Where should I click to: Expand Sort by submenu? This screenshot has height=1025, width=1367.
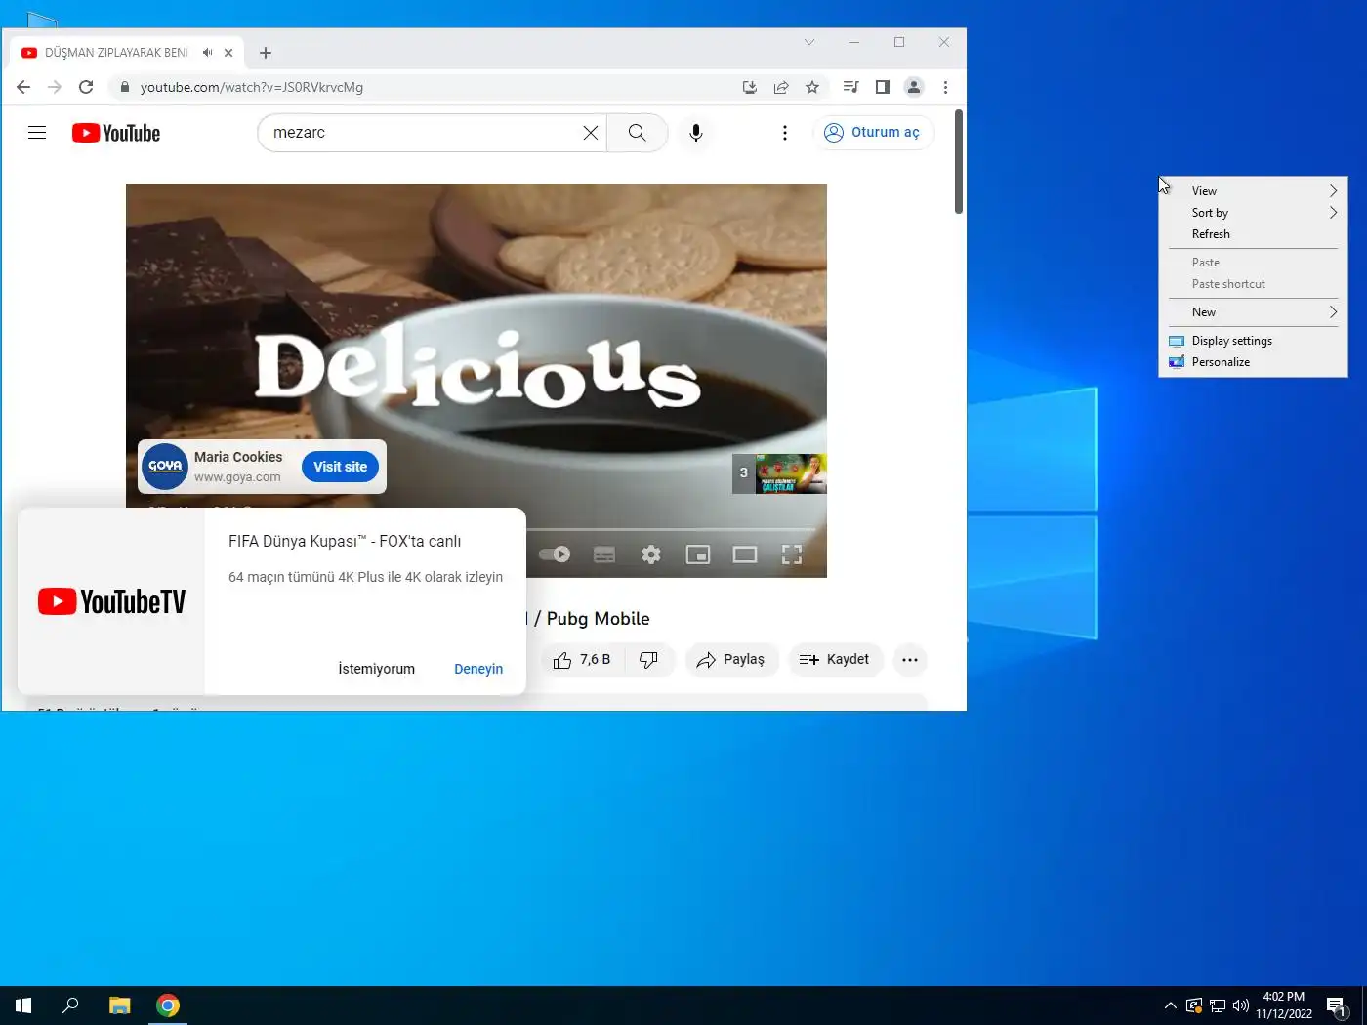click(1253, 213)
